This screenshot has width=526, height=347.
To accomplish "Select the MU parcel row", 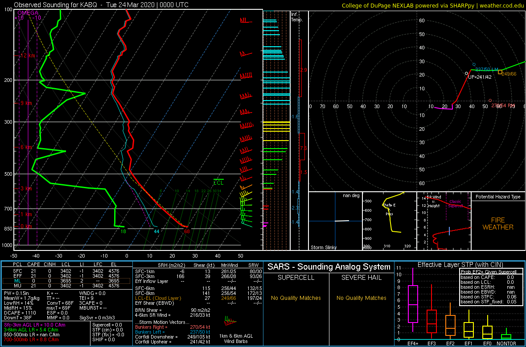I will [67, 286].
